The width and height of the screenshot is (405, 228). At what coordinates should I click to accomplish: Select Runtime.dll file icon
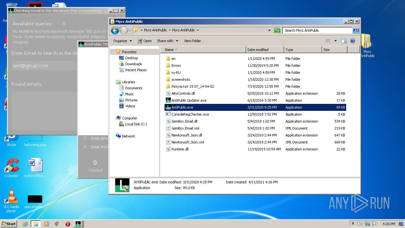pyautogui.click(x=168, y=149)
